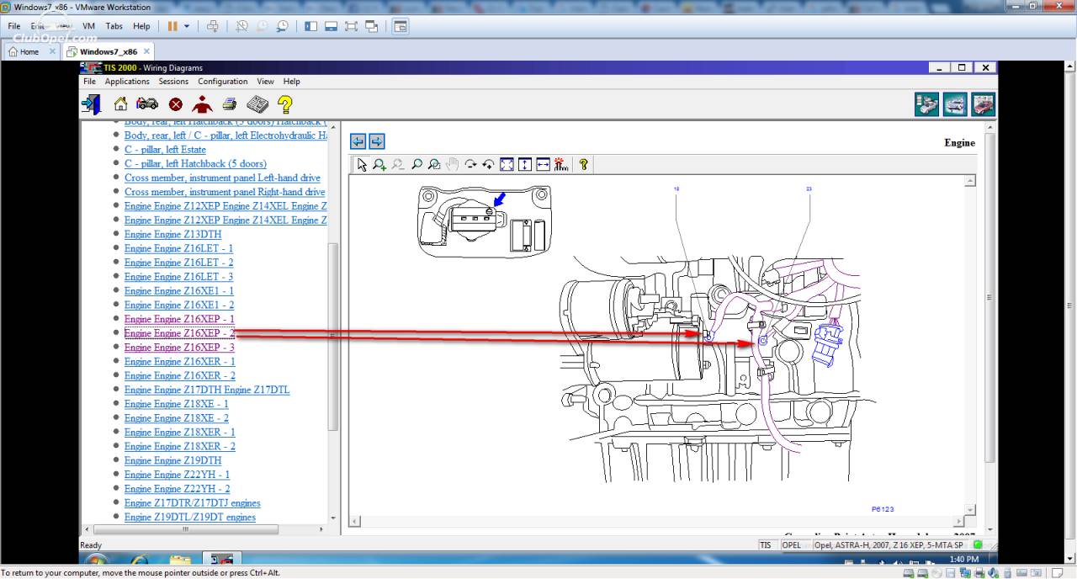
Task: Open C - pillar, left Estate link
Action: pos(165,150)
